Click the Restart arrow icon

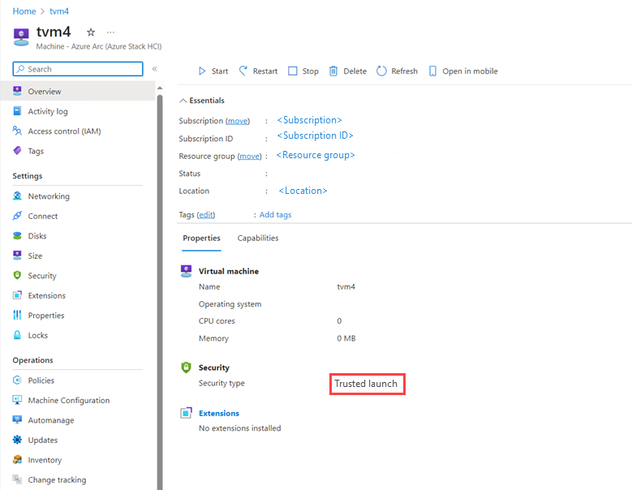tap(243, 71)
